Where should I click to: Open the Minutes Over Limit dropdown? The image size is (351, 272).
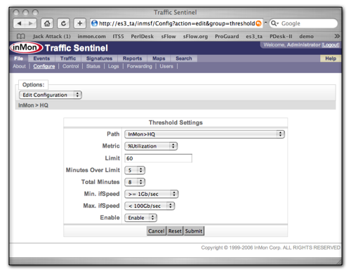[135, 170]
